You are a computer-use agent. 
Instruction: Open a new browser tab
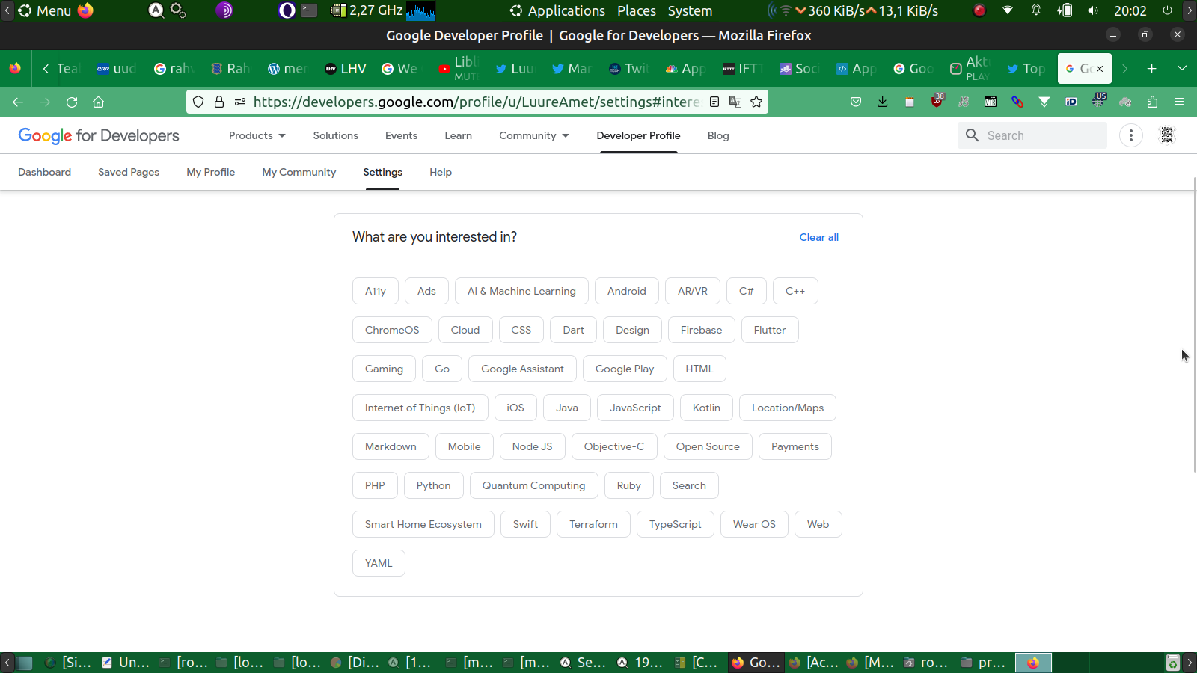pyautogui.click(x=1152, y=69)
